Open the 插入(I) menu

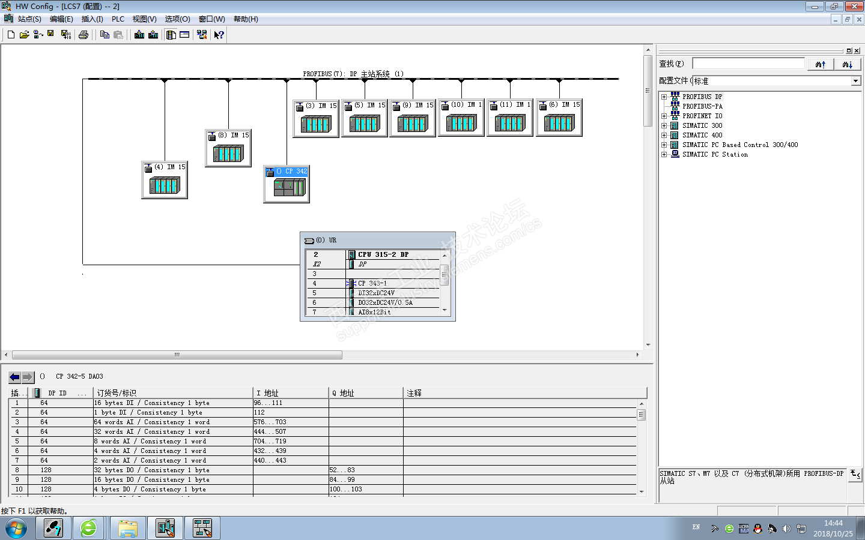tap(92, 19)
